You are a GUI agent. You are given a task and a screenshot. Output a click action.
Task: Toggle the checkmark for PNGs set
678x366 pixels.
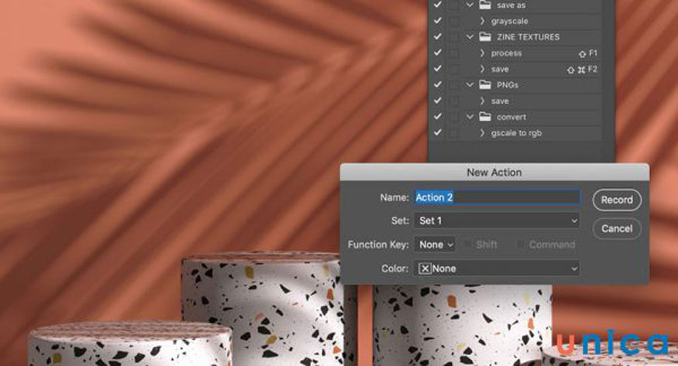click(438, 84)
